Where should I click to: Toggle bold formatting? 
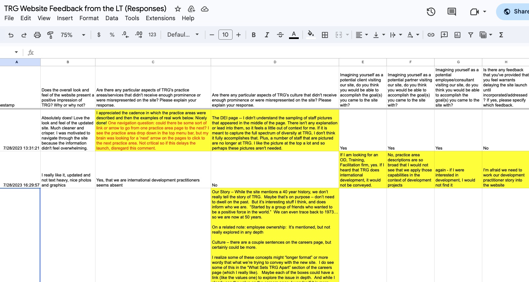pyautogui.click(x=254, y=35)
